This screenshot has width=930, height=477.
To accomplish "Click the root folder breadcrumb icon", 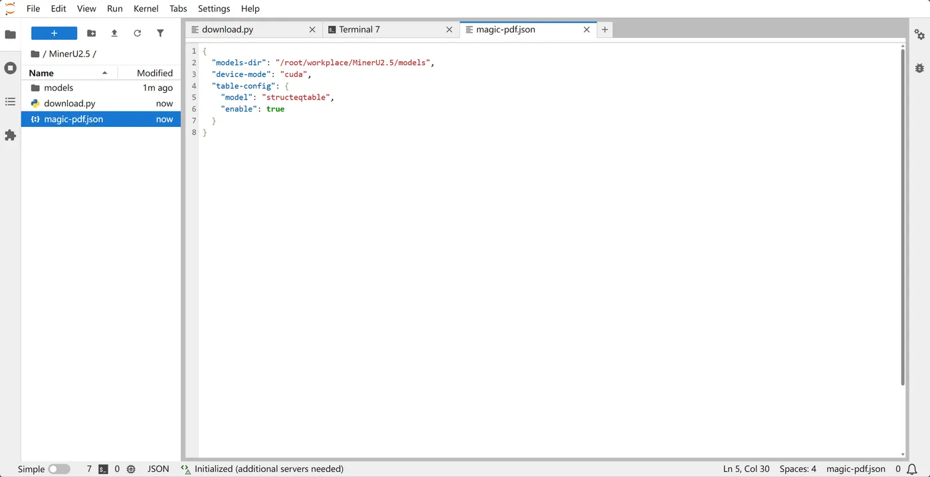I will point(35,54).
